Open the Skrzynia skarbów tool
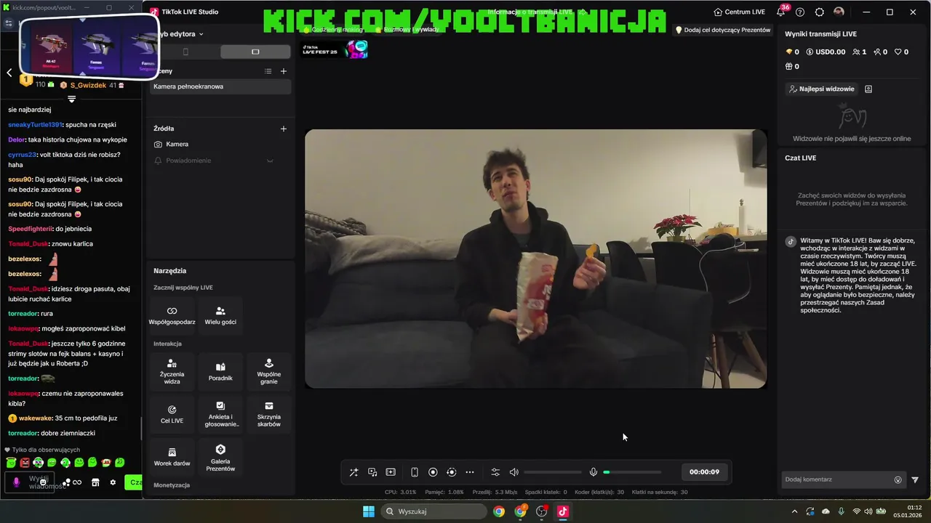931x523 pixels. [x=269, y=414]
